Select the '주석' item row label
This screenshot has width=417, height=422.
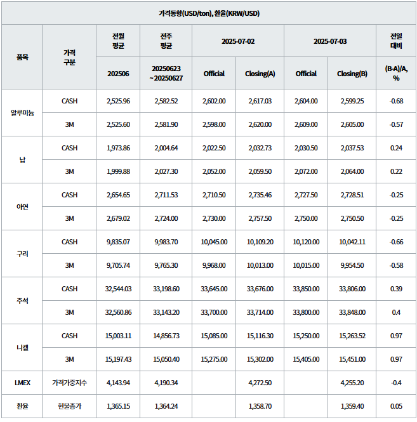click(x=22, y=301)
